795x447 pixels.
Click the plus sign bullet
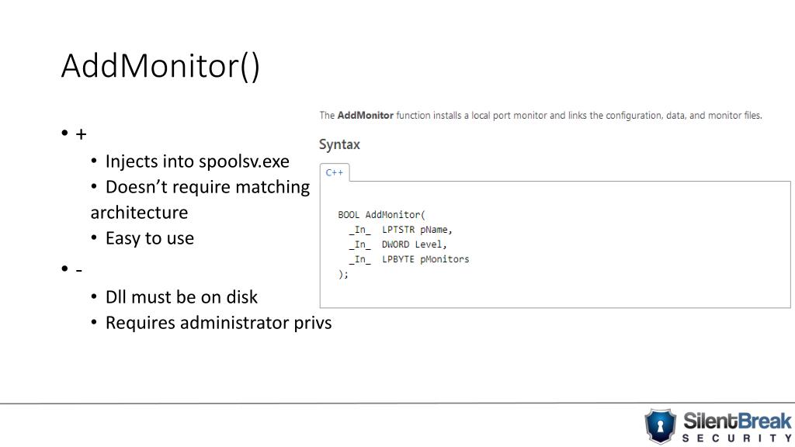coord(81,133)
